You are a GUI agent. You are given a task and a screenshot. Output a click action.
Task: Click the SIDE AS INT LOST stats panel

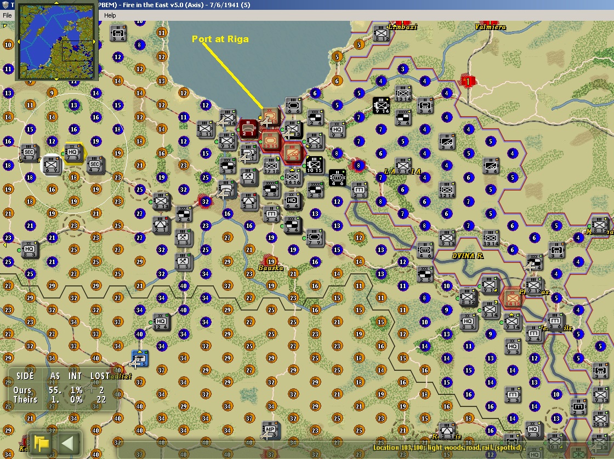pyautogui.click(x=62, y=388)
